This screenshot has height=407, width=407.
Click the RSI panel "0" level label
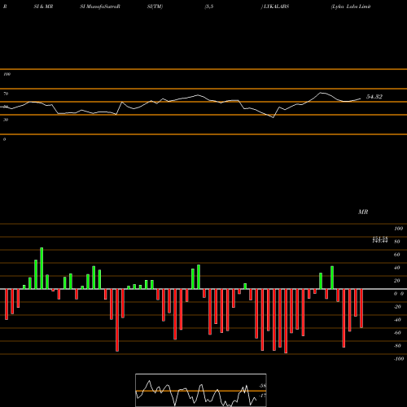4,139
